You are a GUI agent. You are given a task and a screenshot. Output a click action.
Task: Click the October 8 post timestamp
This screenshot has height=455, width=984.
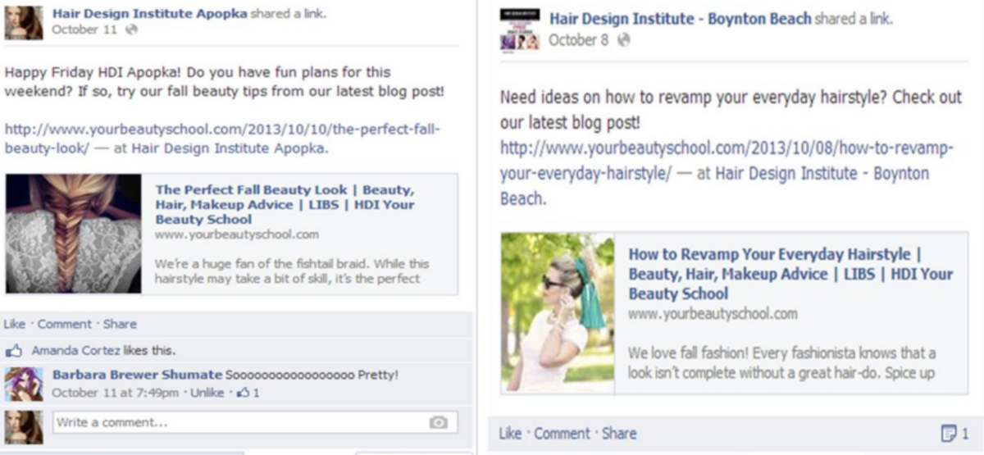coord(579,40)
